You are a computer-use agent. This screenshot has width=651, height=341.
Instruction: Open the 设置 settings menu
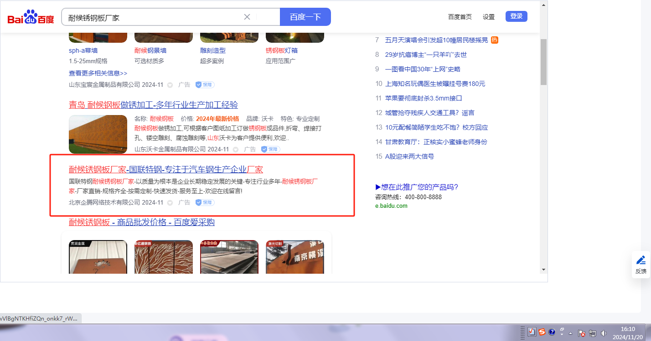[x=489, y=17]
